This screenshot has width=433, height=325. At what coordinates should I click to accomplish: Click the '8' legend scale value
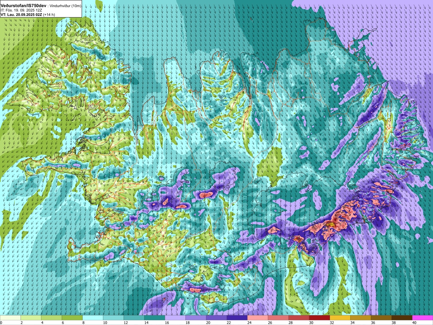coord(84,323)
